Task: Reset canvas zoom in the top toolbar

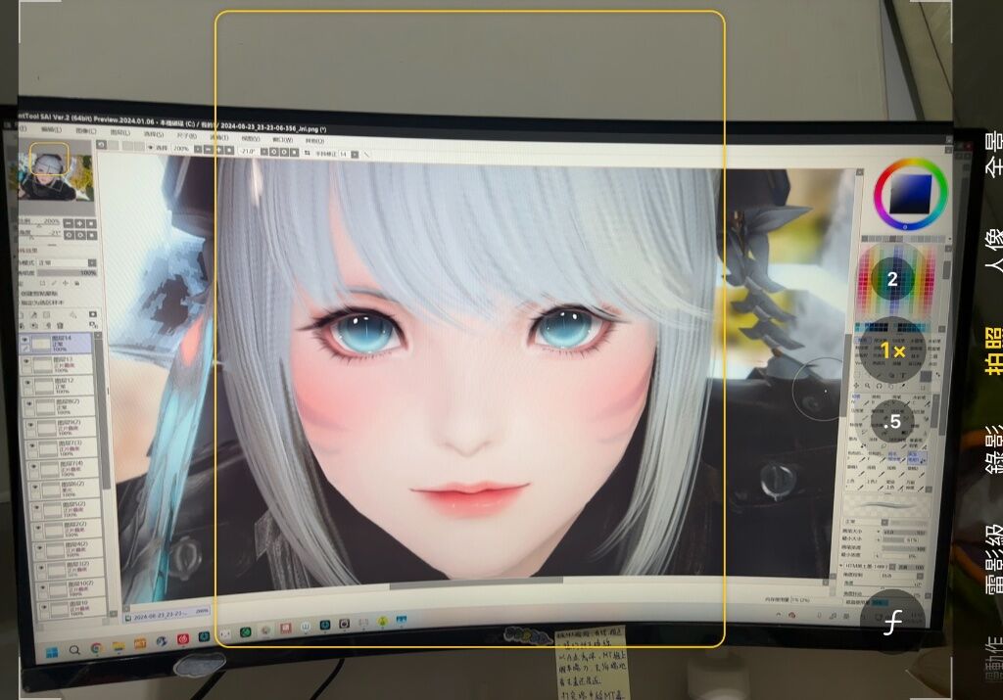Action: pyautogui.click(x=228, y=150)
